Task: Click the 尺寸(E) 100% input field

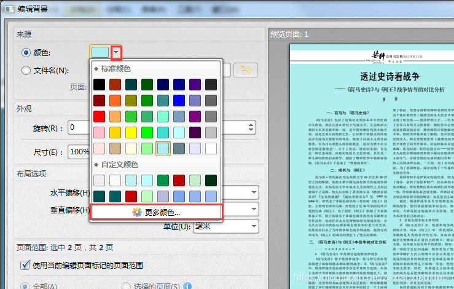Action: [x=79, y=152]
